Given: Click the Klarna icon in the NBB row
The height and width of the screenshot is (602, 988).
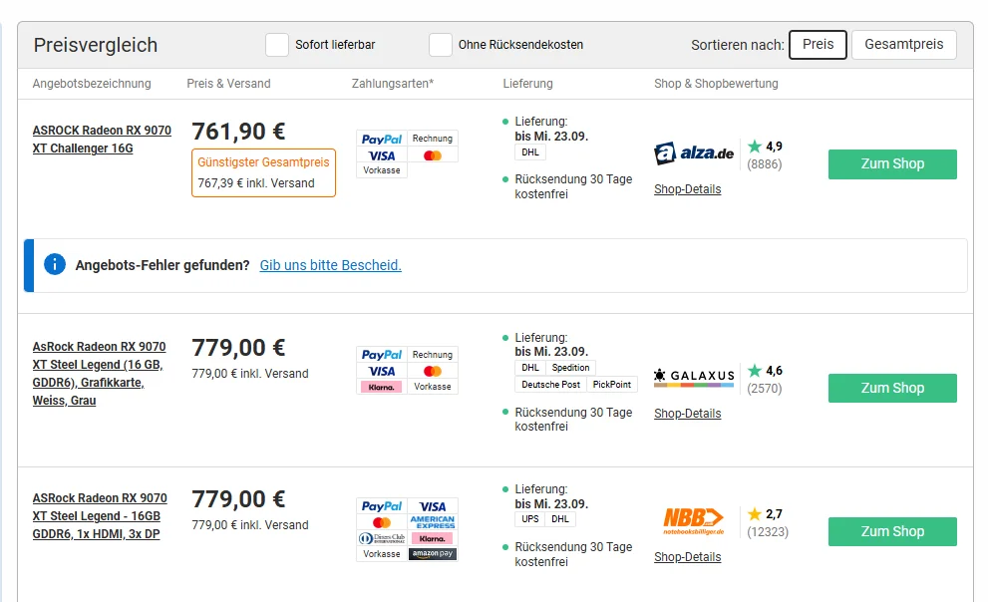Looking at the screenshot, I should point(433,538).
